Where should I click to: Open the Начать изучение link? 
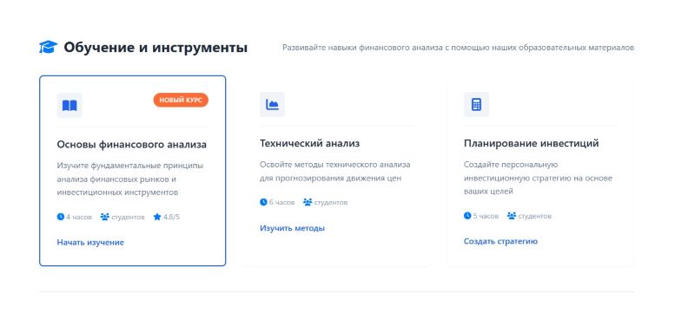click(90, 242)
